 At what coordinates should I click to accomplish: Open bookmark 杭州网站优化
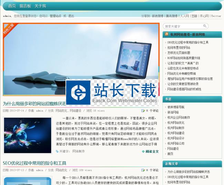click(176, 123)
